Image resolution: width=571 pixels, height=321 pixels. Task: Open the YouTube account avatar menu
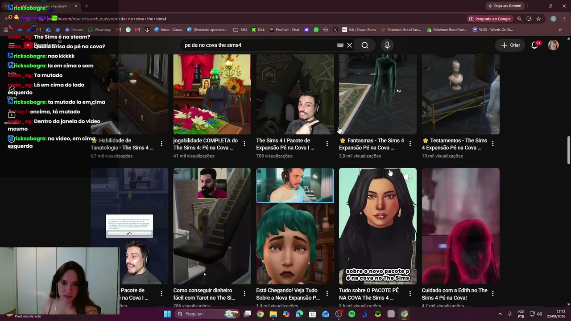click(553, 45)
